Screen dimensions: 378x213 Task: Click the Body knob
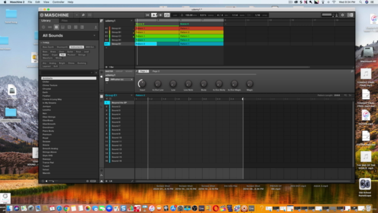tap(204, 83)
